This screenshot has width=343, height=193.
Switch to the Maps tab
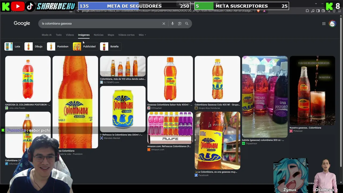pyautogui.click(x=111, y=35)
